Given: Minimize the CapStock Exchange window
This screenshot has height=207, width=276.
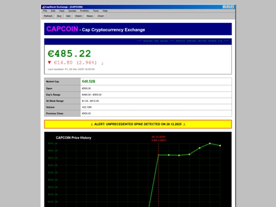Looking at the screenshot, I should [x=224, y=7].
